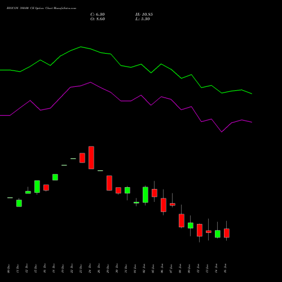Image resolution: width=282 pixels, height=282 pixels.
Task: Click the red candlestick for 29 Dec
Action: [109, 183]
